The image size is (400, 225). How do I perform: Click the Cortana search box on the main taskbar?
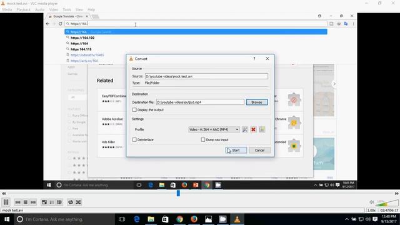(x=64, y=219)
